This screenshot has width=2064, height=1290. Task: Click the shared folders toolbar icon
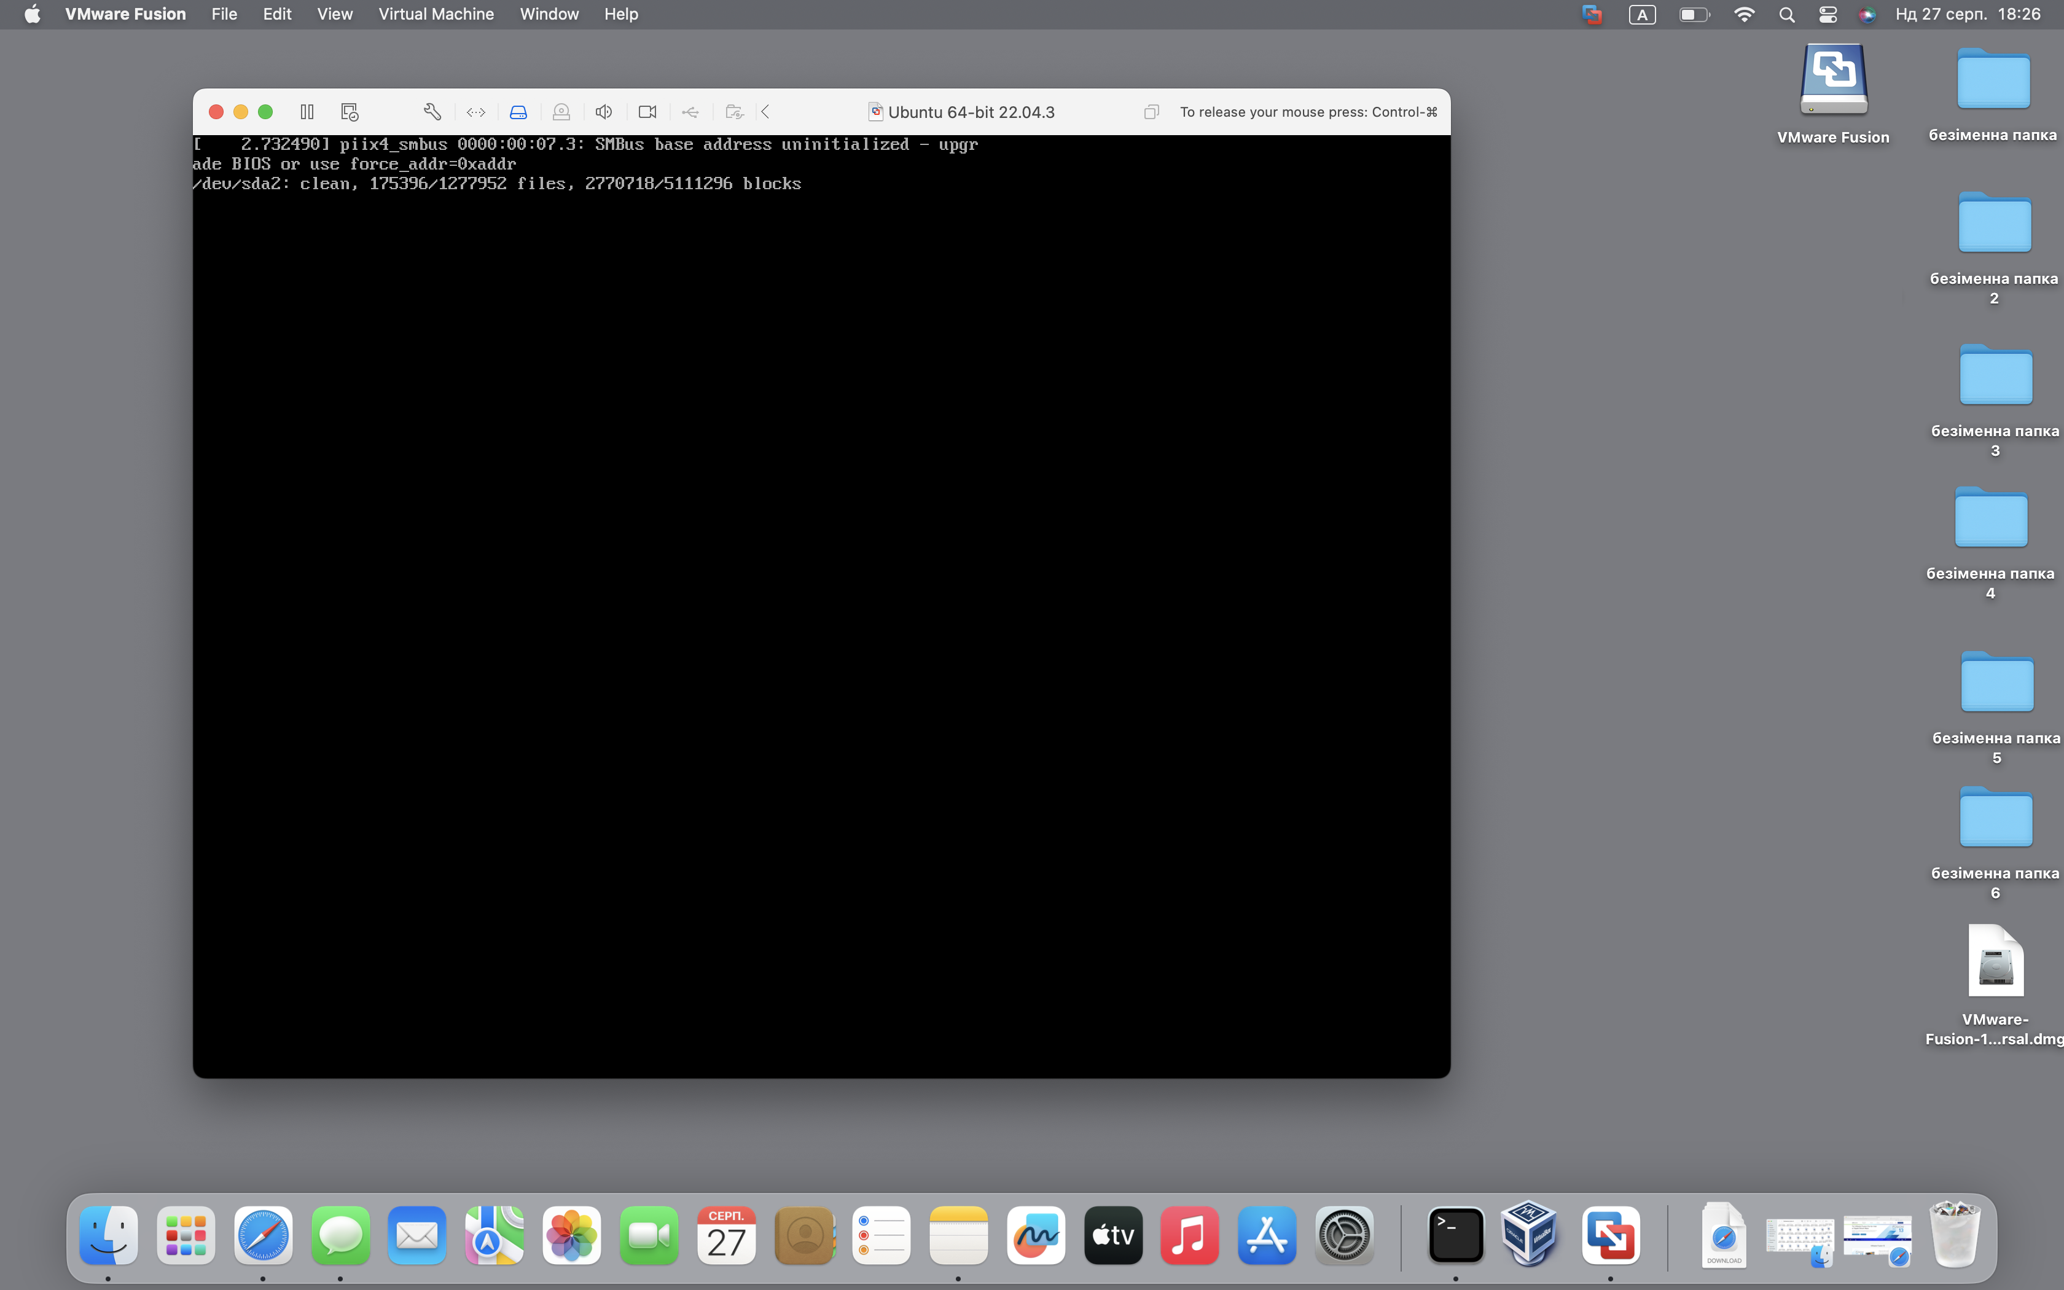tap(734, 112)
